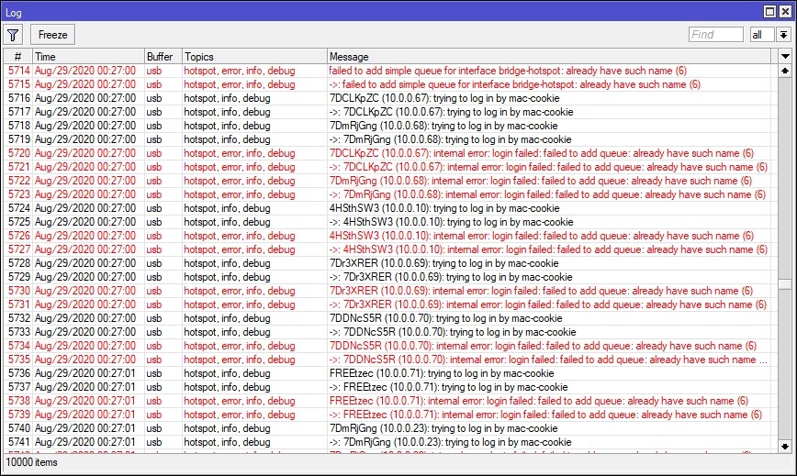797x476 pixels.
Task: Expand the column chooser dropdown arrow
Action: pos(785,56)
